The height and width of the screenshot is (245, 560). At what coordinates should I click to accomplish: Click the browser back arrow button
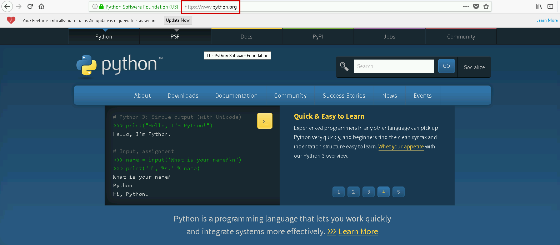click(x=7, y=6)
